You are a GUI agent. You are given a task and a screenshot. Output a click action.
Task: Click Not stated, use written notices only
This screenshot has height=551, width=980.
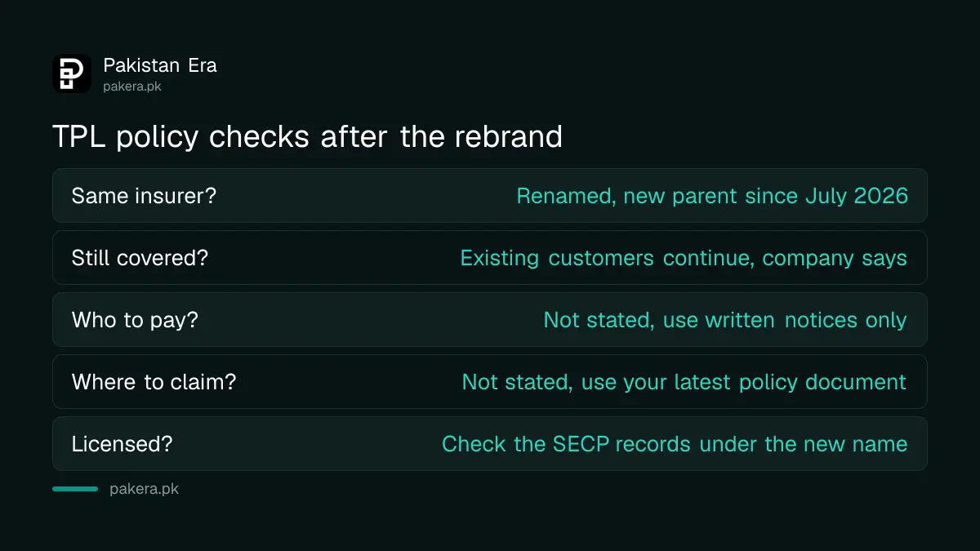725,320
